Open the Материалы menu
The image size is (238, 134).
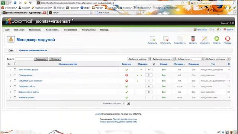(35, 30)
